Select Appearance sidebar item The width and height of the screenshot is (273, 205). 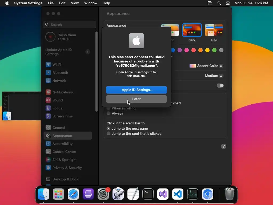coord(67,136)
